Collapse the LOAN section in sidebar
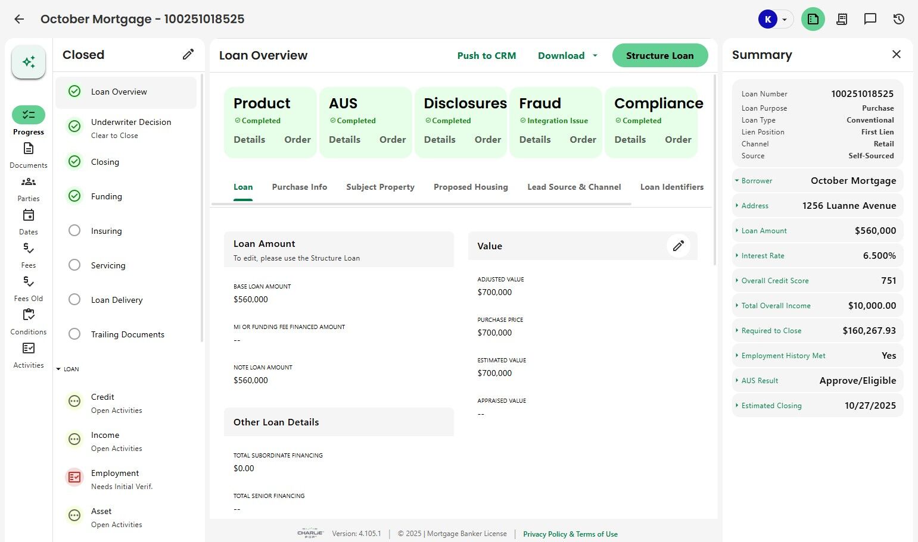Image resolution: width=918 pixels, height=542 pixels. 58,369
